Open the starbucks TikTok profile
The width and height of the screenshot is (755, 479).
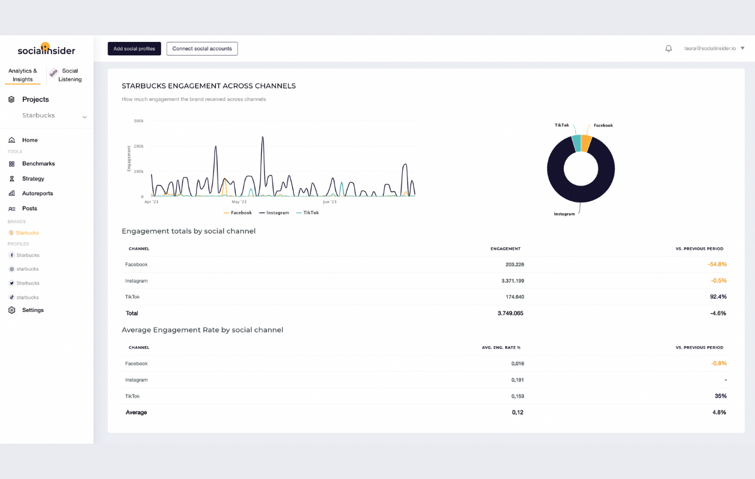[28, 298]
